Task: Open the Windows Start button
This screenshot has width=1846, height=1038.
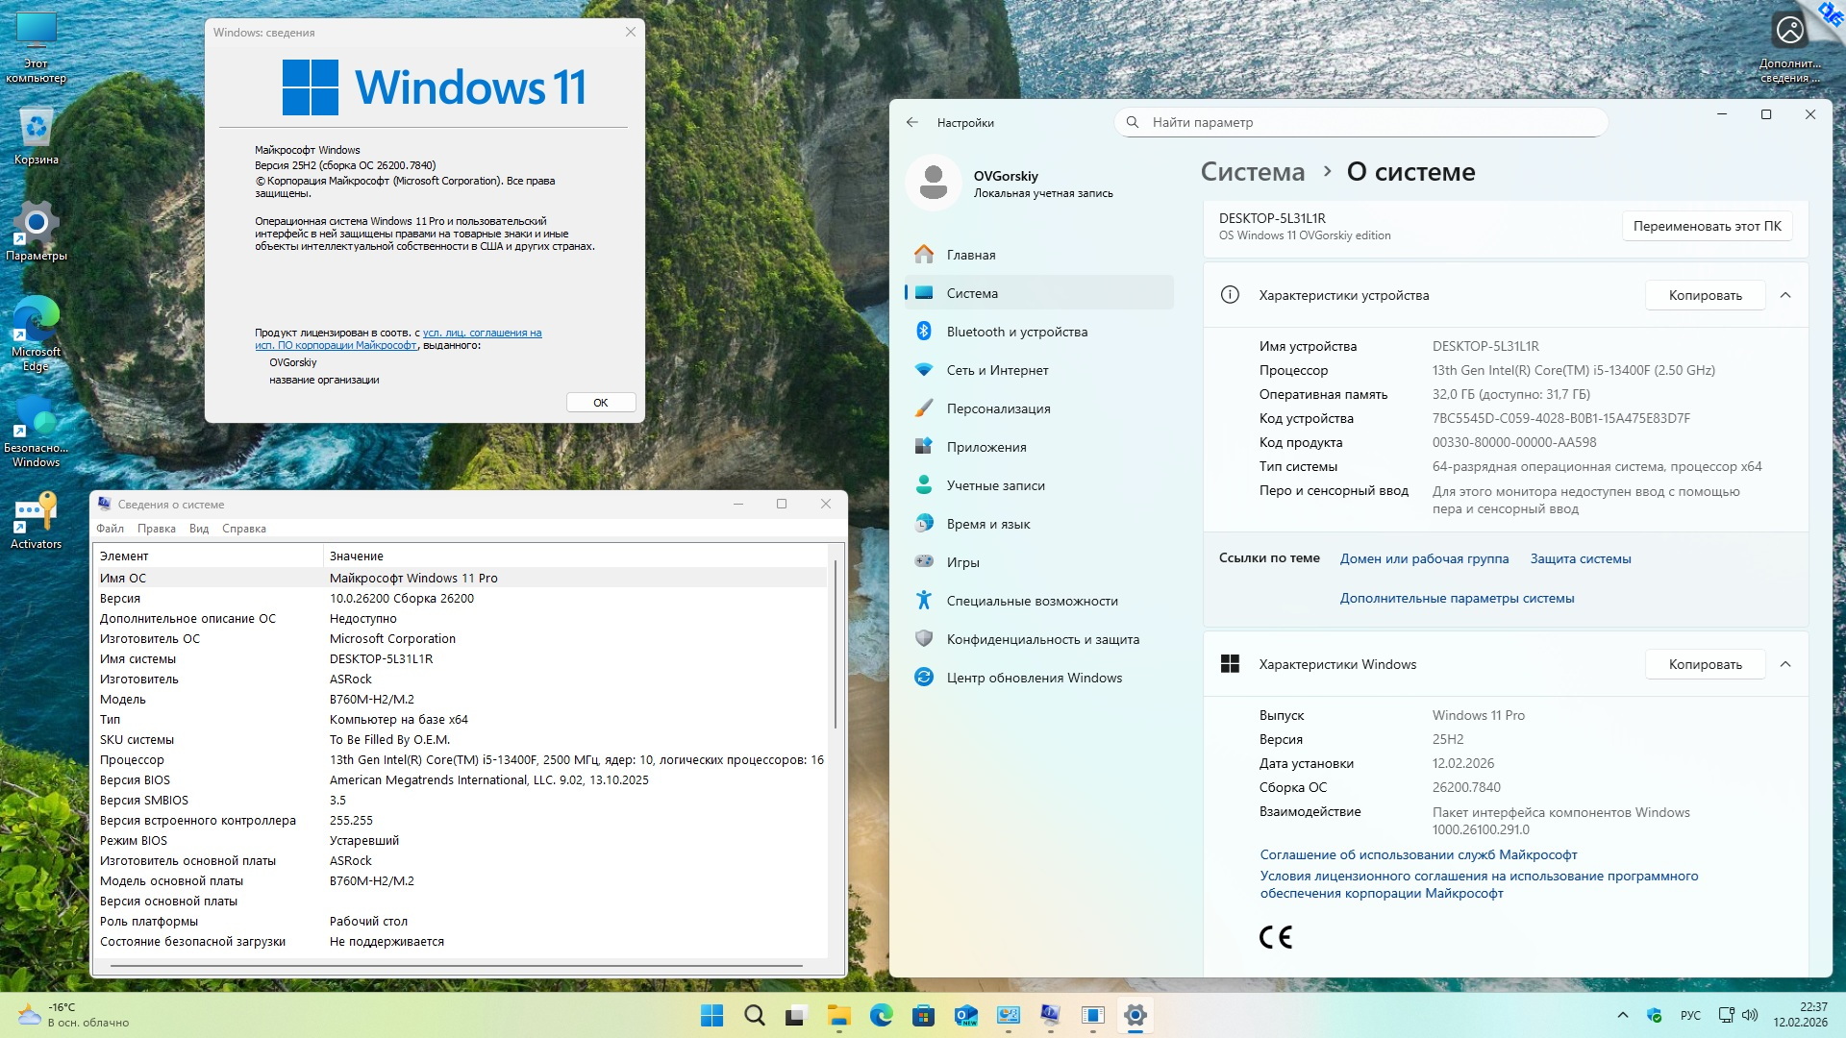Action: [x=711, y=1015]
